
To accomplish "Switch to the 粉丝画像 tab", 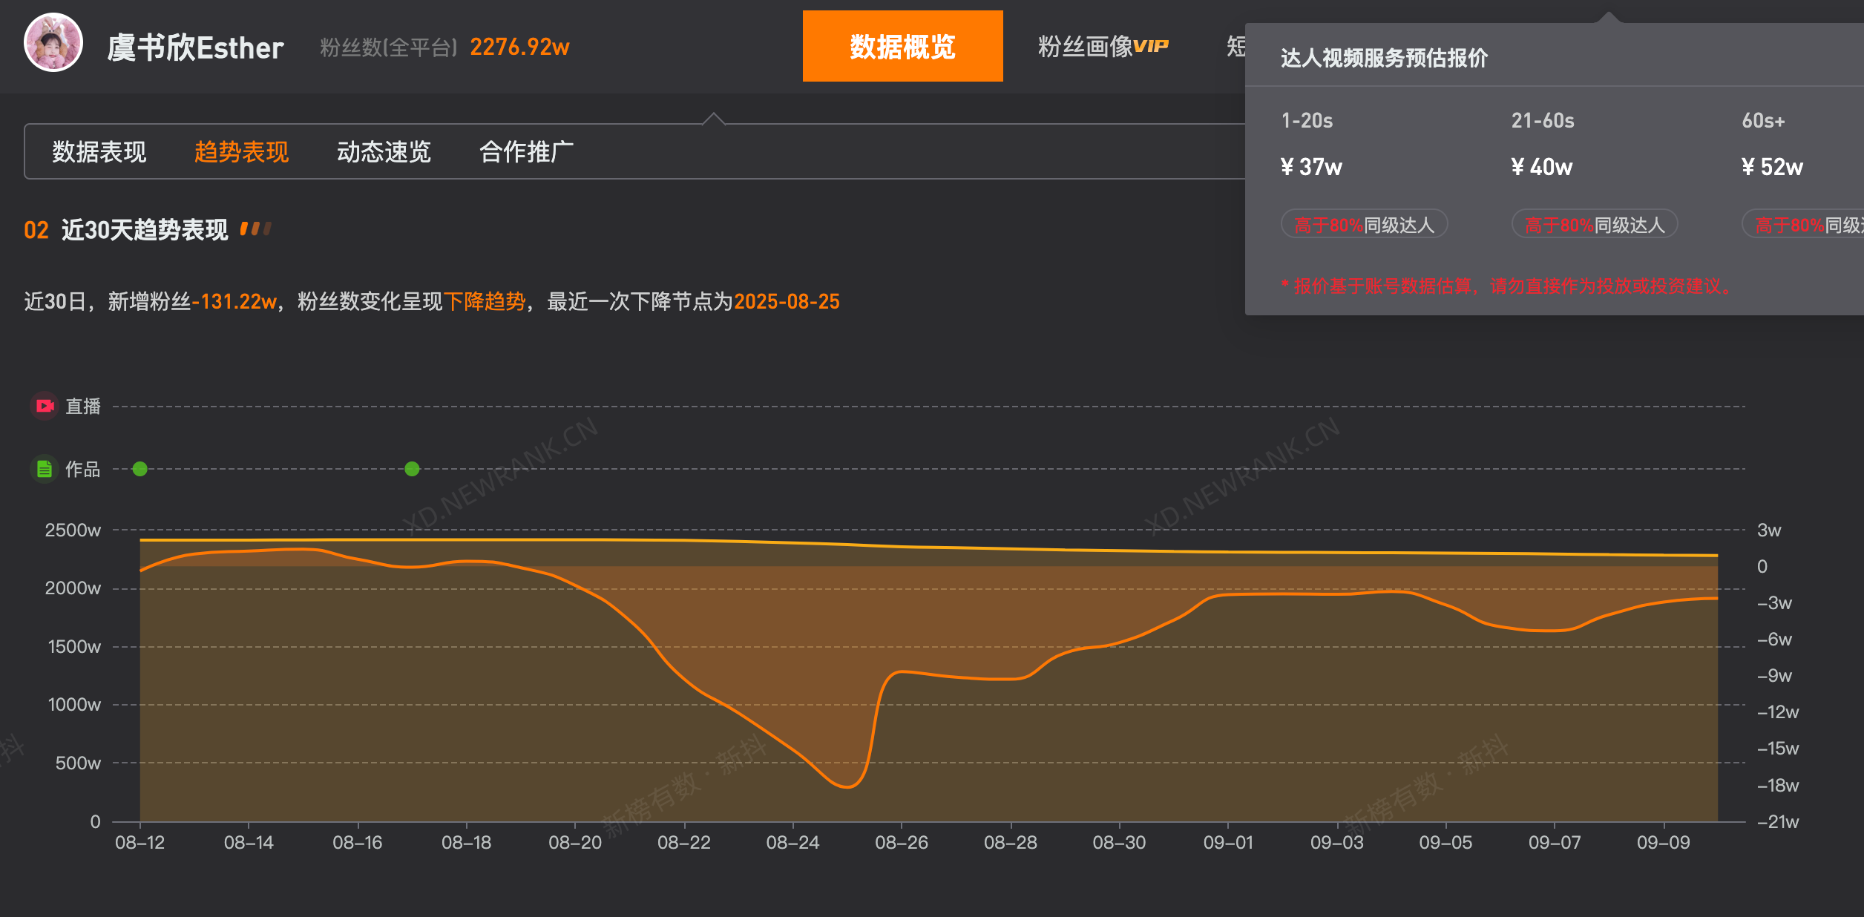I will [x=1091, y=46].
